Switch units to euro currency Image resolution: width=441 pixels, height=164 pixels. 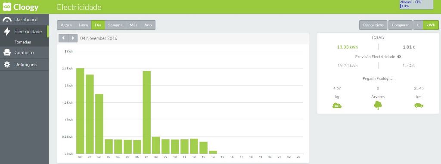pyautogui.click(x=418, y=25)
